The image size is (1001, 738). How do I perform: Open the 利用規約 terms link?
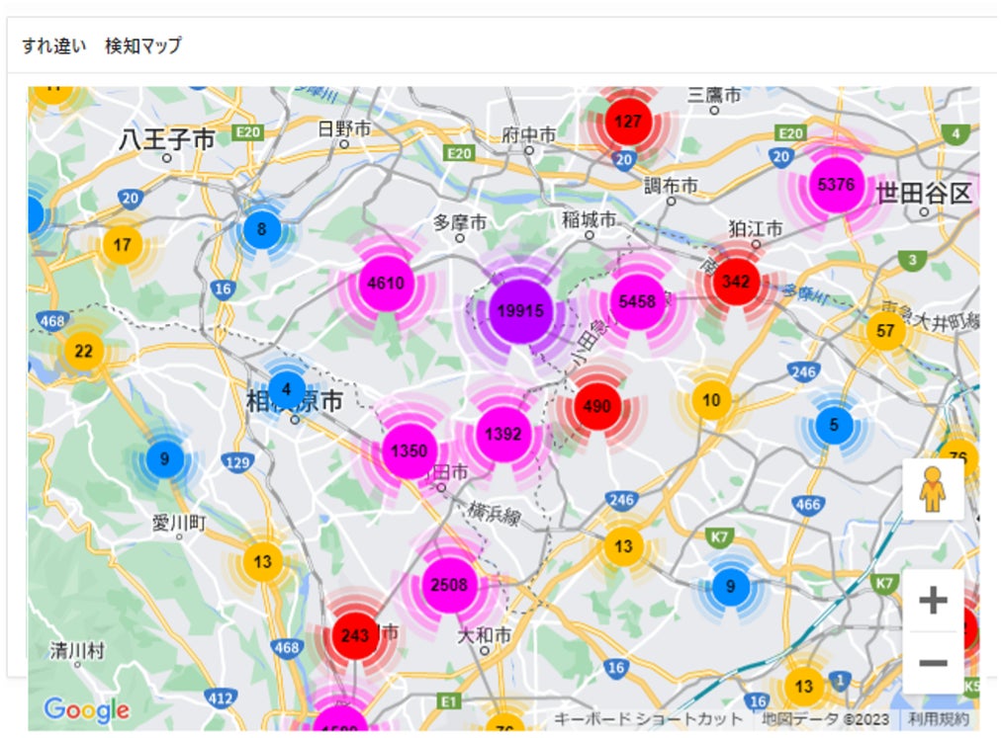[x=939, y=719]
